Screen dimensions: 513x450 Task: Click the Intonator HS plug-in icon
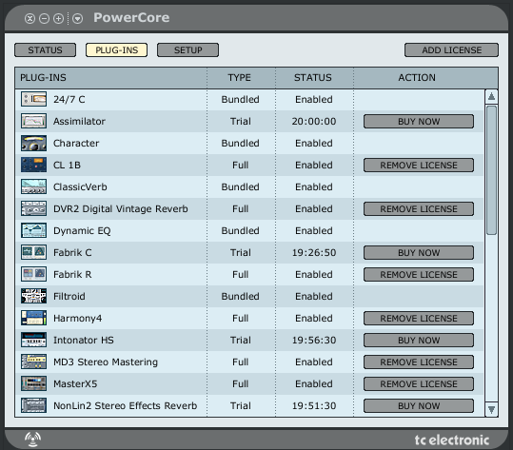click(33, 340)
